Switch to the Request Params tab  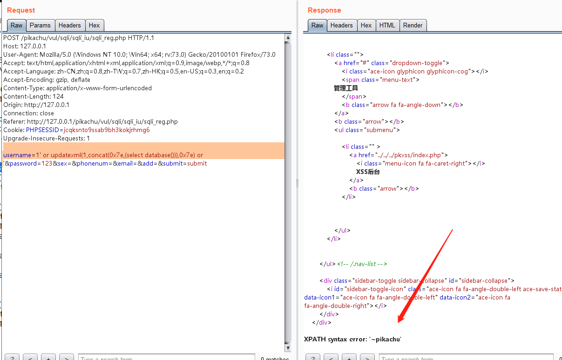click(x=40, y=26)
